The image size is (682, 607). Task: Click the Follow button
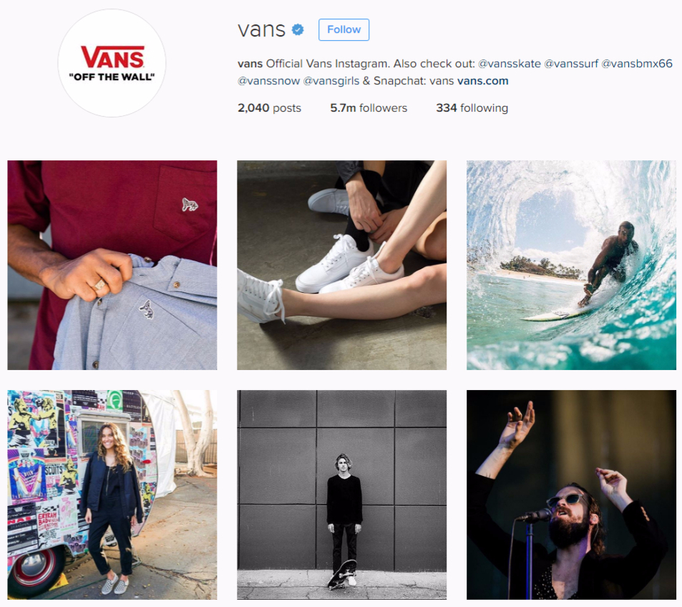coord(344,29)
